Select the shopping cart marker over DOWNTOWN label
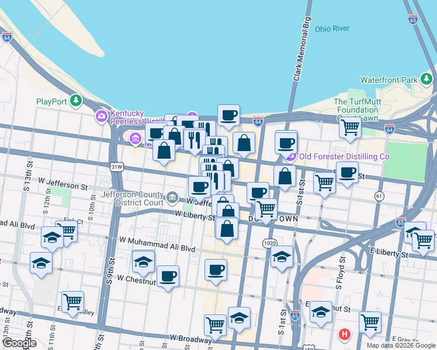 [x=266, y=210]
